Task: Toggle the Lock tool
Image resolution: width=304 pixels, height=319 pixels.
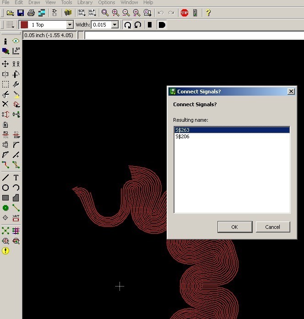Action: pos(5,124)
